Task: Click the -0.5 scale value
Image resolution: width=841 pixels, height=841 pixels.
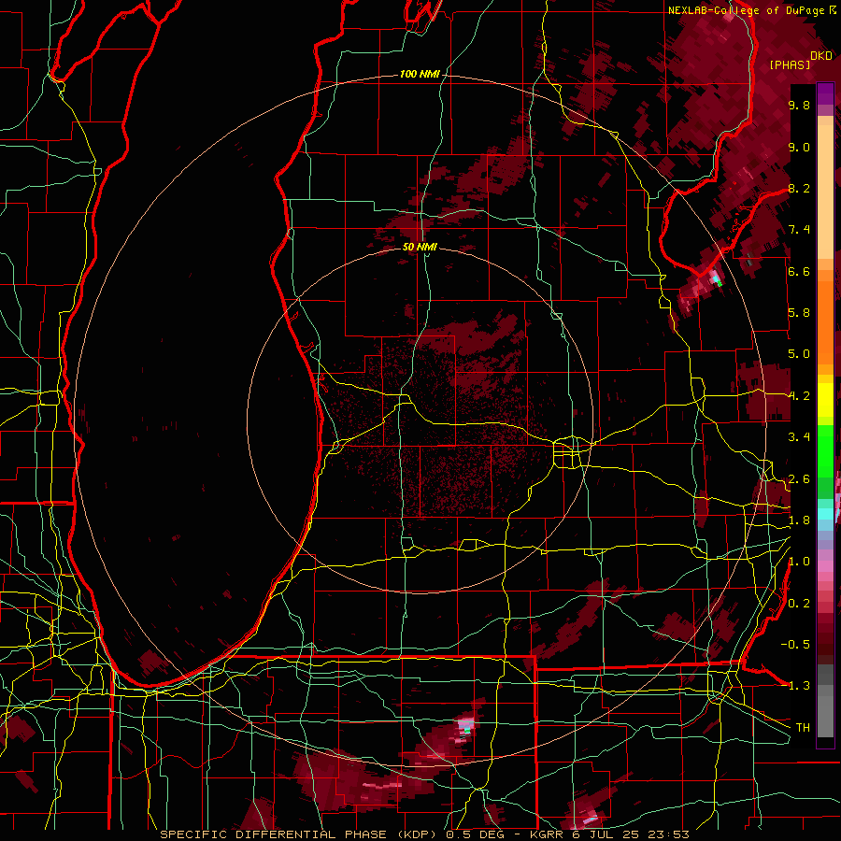Action: [x=795, y=644]
